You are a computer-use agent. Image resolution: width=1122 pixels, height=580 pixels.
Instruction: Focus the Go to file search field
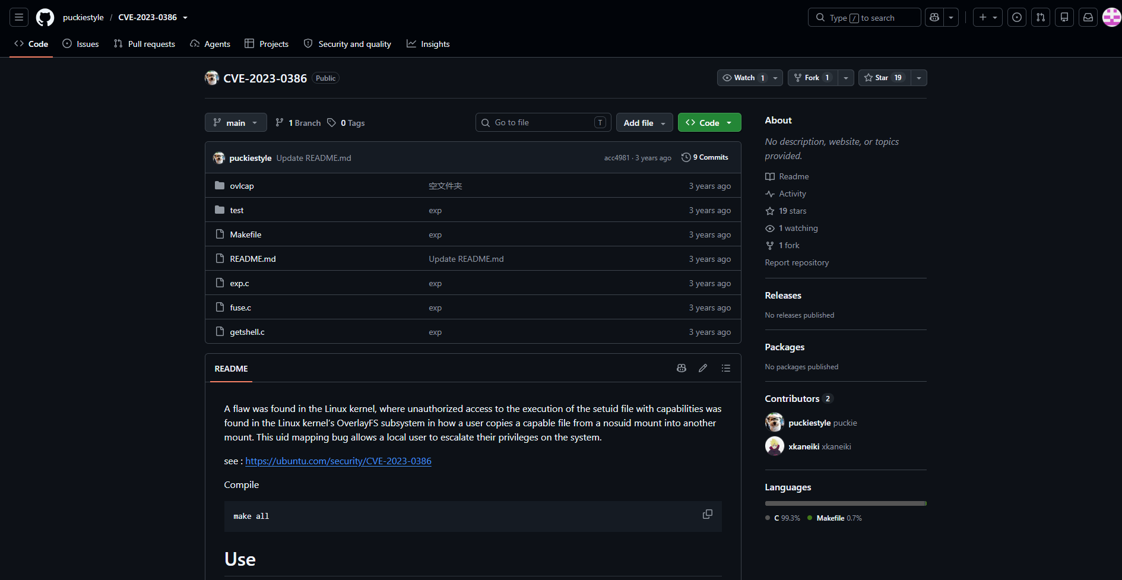point(543,122)
